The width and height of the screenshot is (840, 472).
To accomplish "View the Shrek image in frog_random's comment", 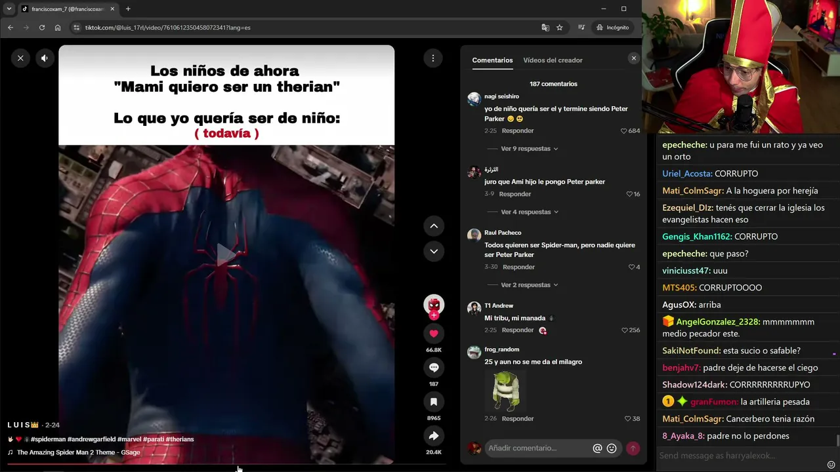I will click(506, 390).
